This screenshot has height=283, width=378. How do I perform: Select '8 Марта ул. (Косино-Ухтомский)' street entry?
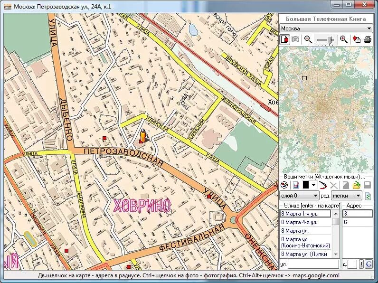(x=305, y=243)
